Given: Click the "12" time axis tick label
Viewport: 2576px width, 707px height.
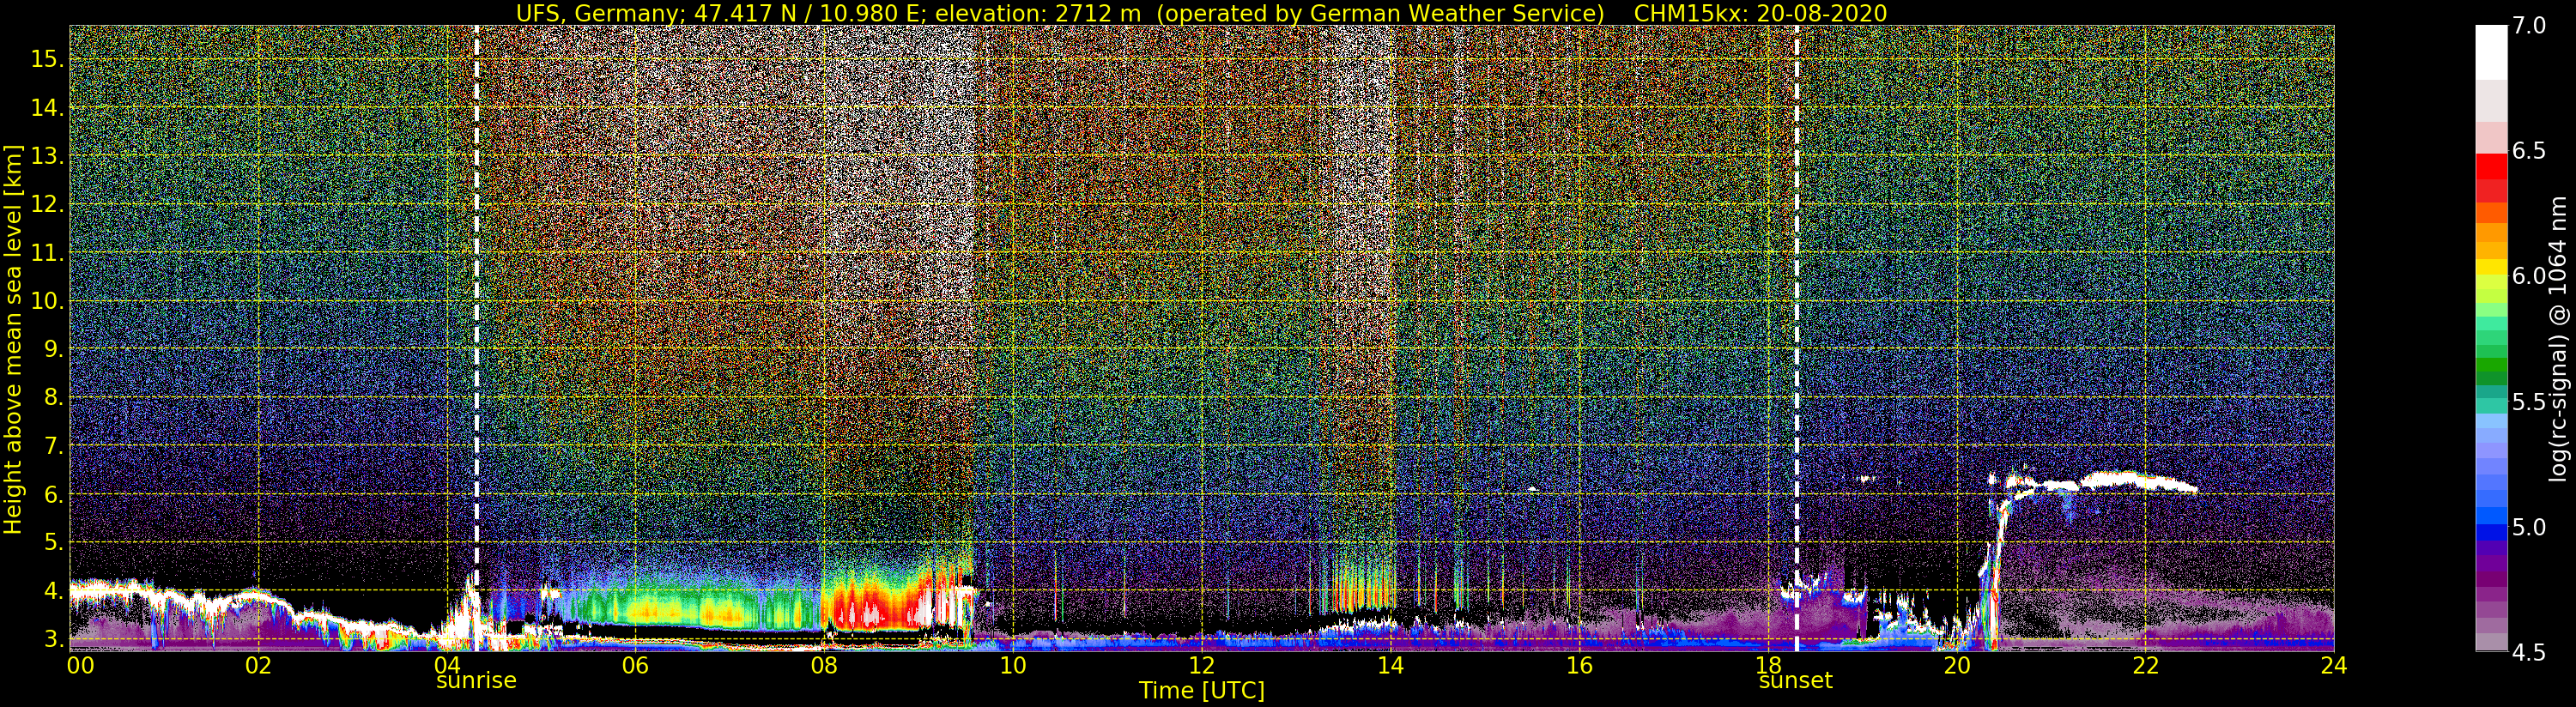Looking at the screenshot, I should 1201,665.
